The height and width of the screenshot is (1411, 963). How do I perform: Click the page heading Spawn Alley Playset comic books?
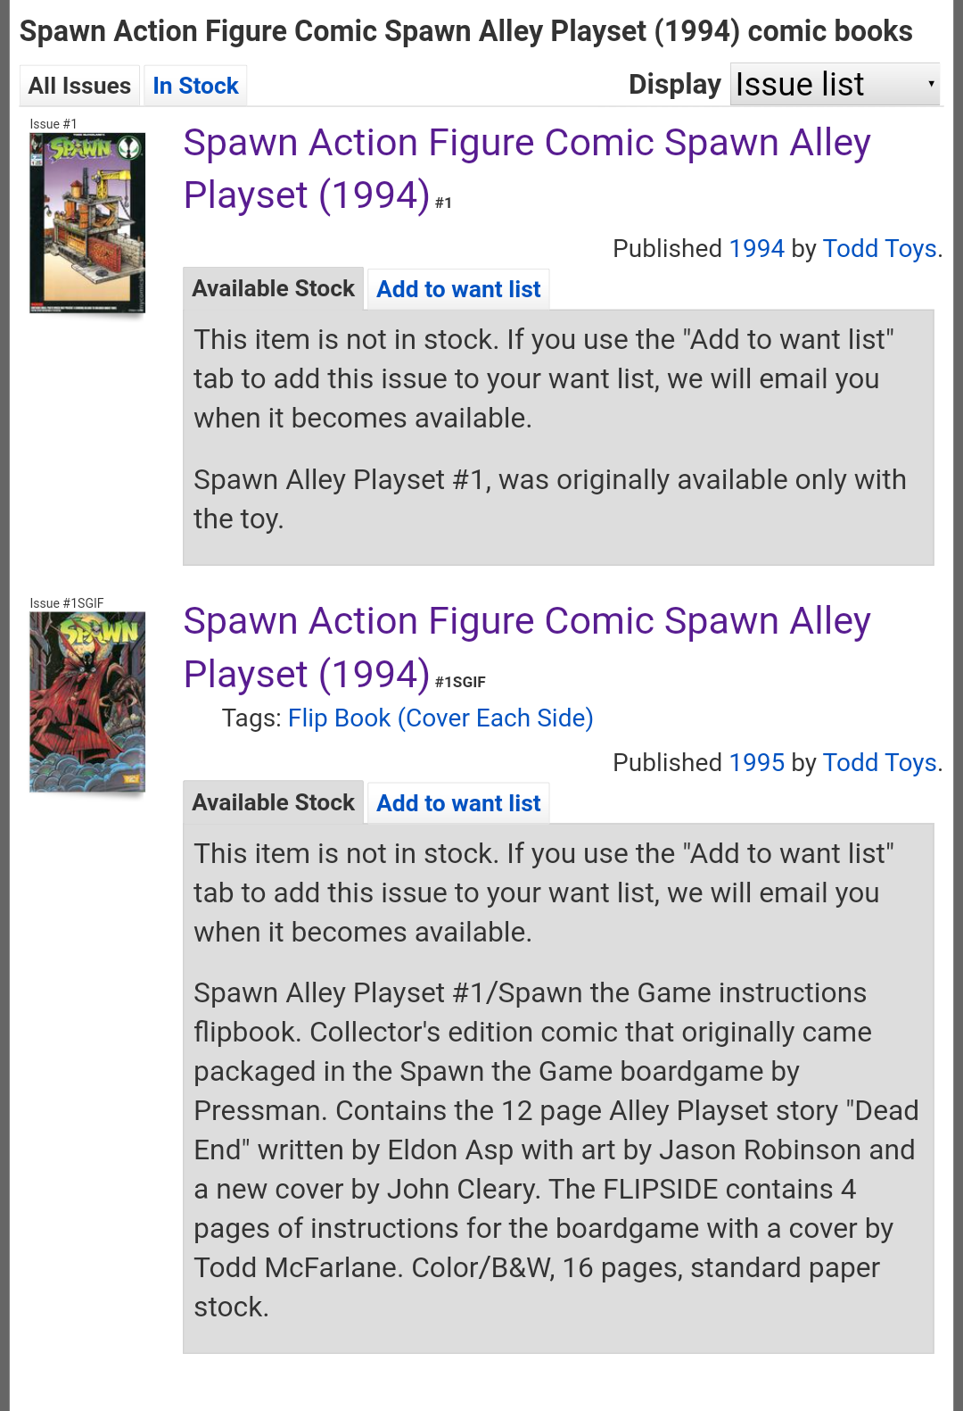pyautogui.click(x=465, y=31)
